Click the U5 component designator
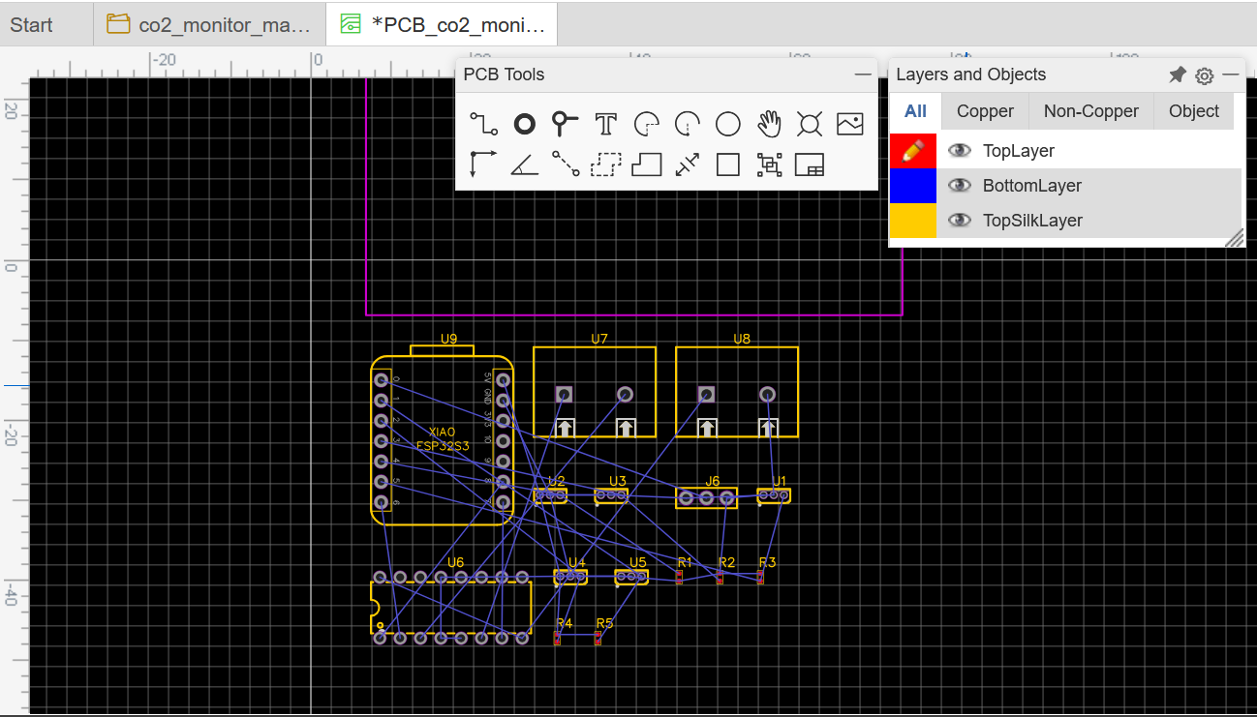Image resolution: width=1257 pixels, height=717 pixels. point(638,562)
